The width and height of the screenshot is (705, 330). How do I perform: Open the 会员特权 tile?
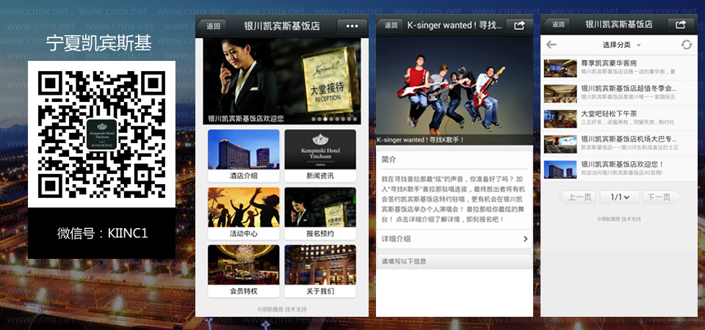tap(244, 271)
